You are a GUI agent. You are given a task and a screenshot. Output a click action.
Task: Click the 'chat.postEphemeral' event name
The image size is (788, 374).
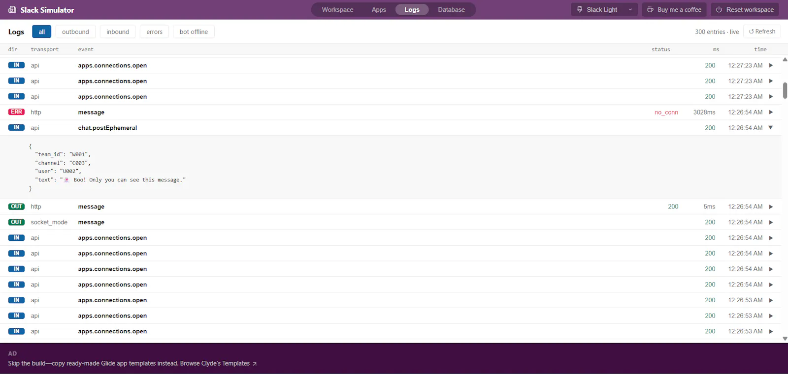pos(107,128)
